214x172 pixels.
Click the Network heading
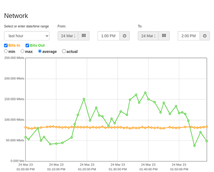coord(16,16)
